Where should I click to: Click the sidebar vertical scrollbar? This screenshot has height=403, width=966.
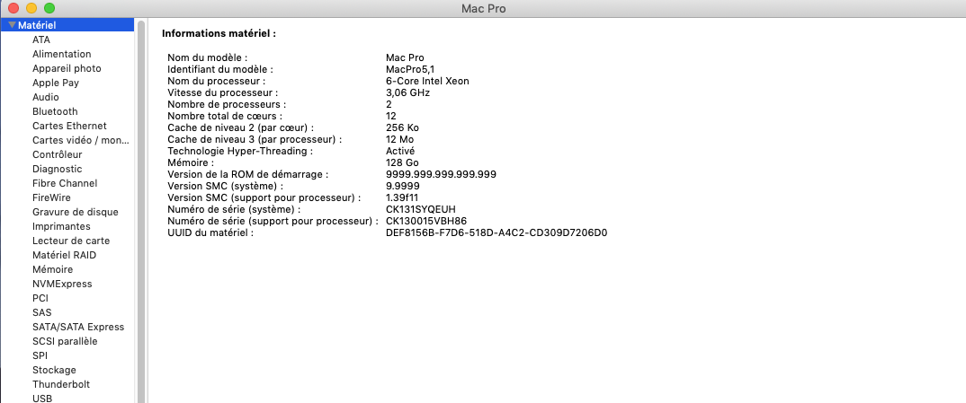click(x=141, y=211)
